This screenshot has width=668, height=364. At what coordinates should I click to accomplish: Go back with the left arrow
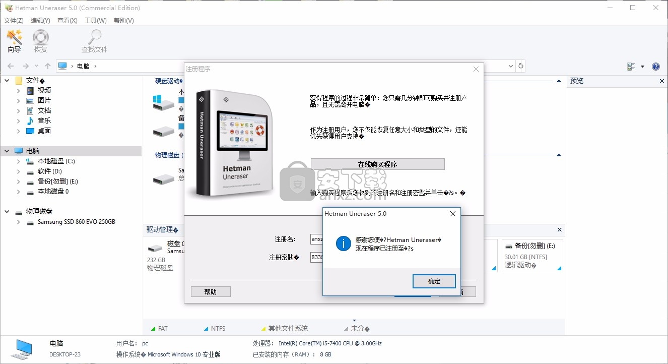[11, 66]
